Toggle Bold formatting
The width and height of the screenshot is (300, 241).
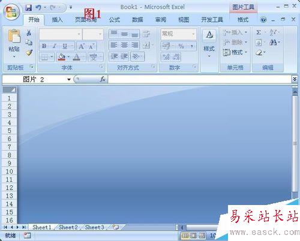(44, 46)
